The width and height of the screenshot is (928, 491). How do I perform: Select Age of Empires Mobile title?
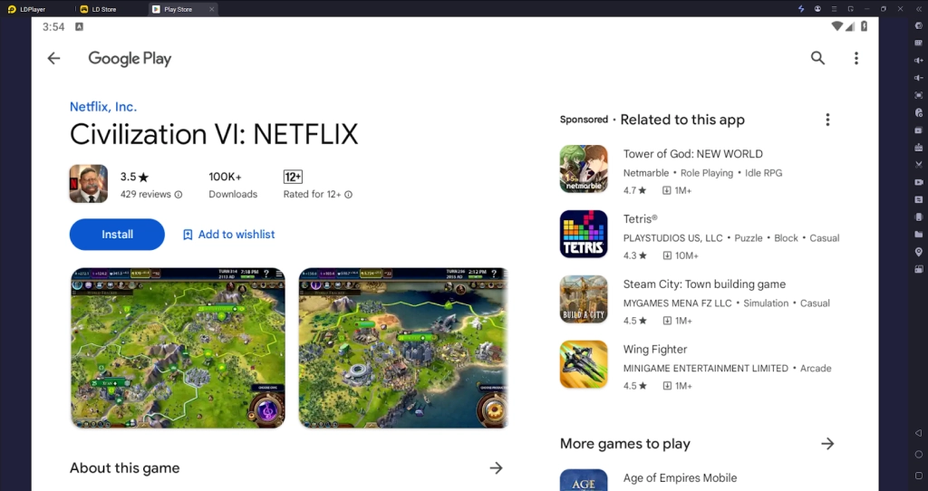680,478
